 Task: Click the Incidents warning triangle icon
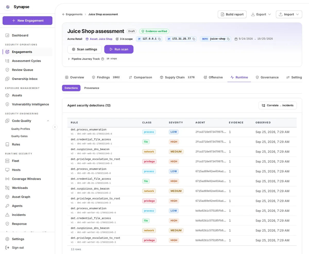point(7,215)
